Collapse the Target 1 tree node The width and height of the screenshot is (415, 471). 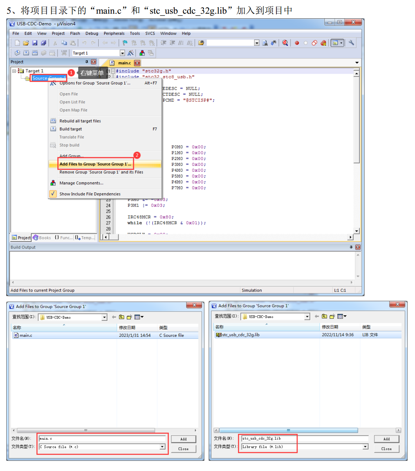coord(14,71)
